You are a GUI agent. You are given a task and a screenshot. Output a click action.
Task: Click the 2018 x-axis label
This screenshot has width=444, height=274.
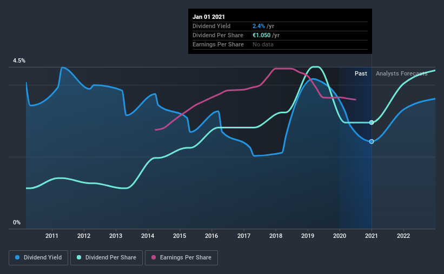(x=276, y=236)
